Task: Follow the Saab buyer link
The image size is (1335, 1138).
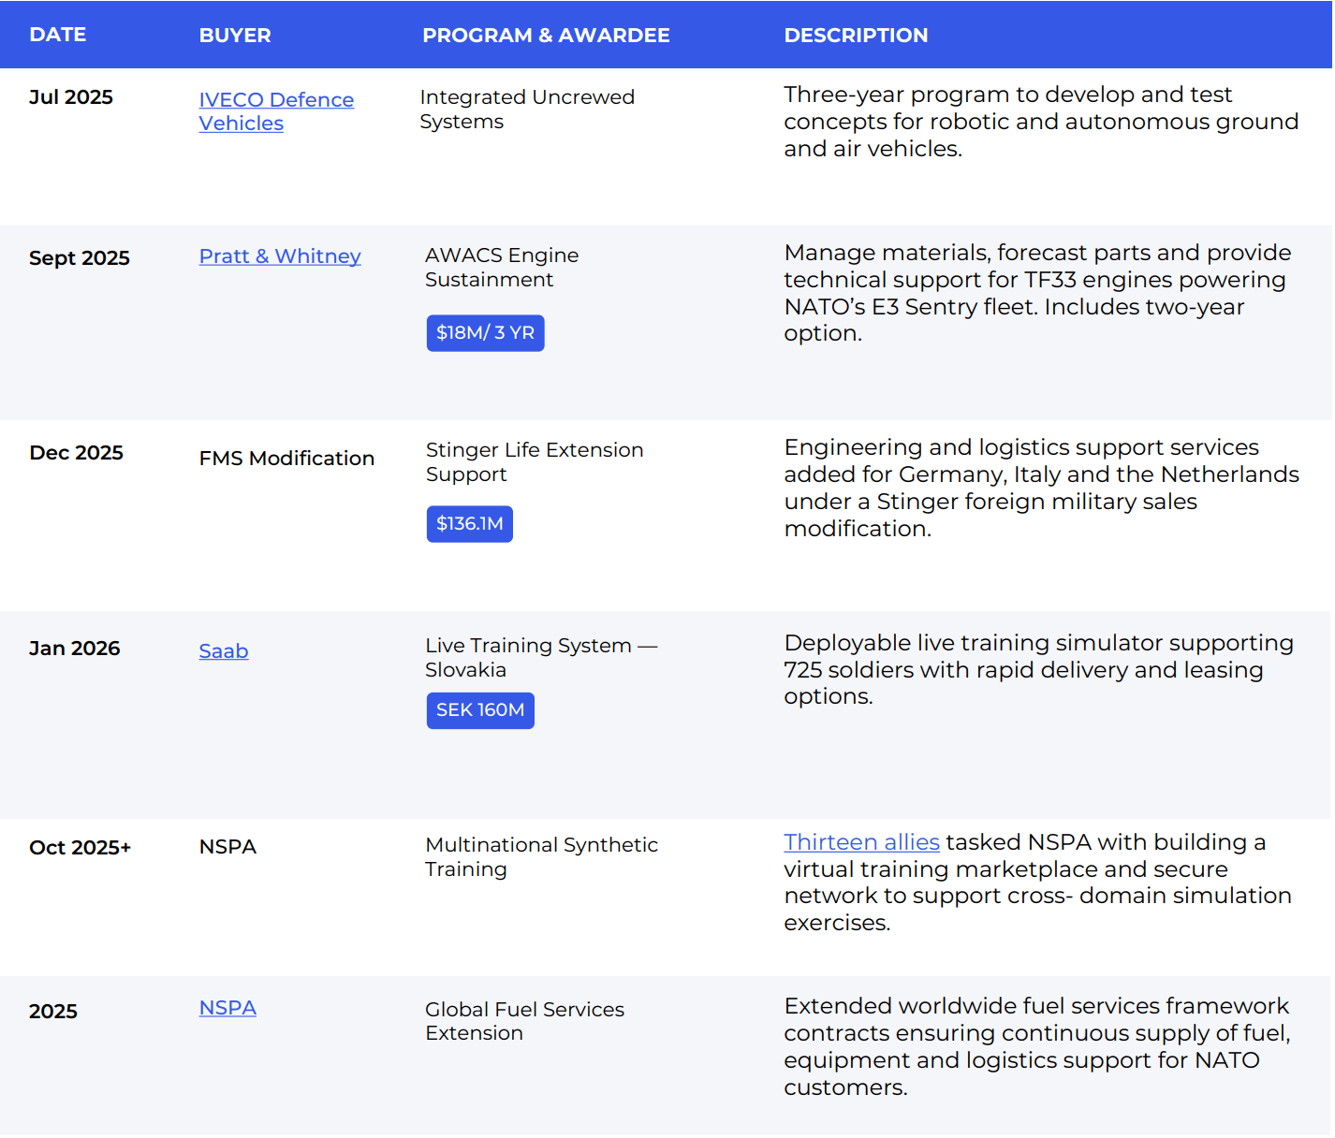Action: (x=224, y=650)
